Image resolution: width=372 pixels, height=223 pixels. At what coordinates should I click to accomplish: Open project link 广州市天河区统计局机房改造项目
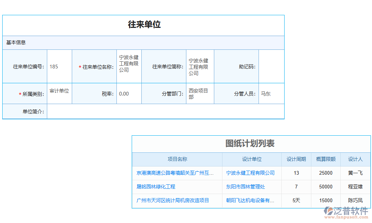(x=173, y=201)
